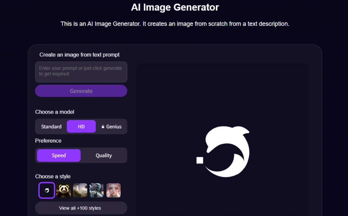Choose the panda style thumbnail
The height and width of the screenshot is (216, 348).
[x=63, y=190]
